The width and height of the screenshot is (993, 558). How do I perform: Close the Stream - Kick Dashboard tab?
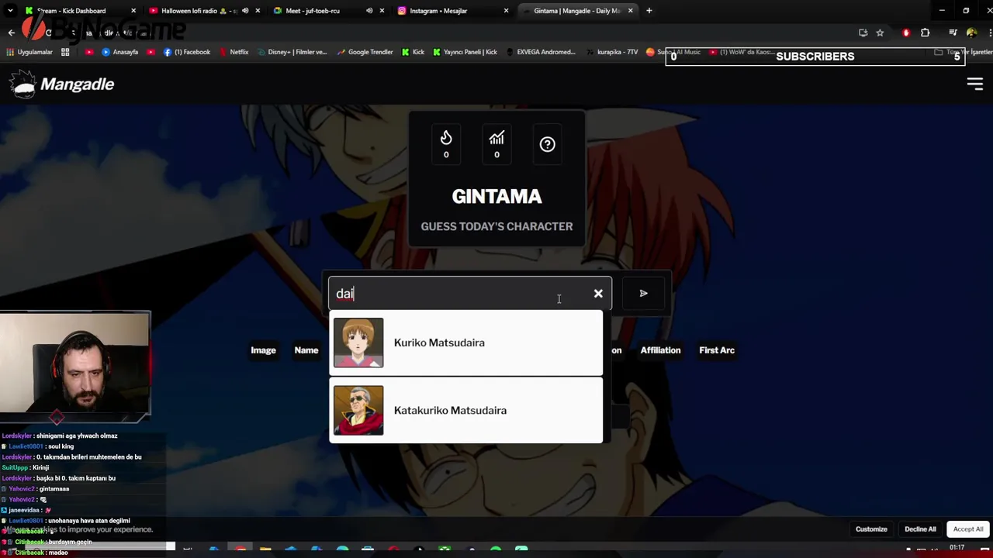[x=133, y=11]
